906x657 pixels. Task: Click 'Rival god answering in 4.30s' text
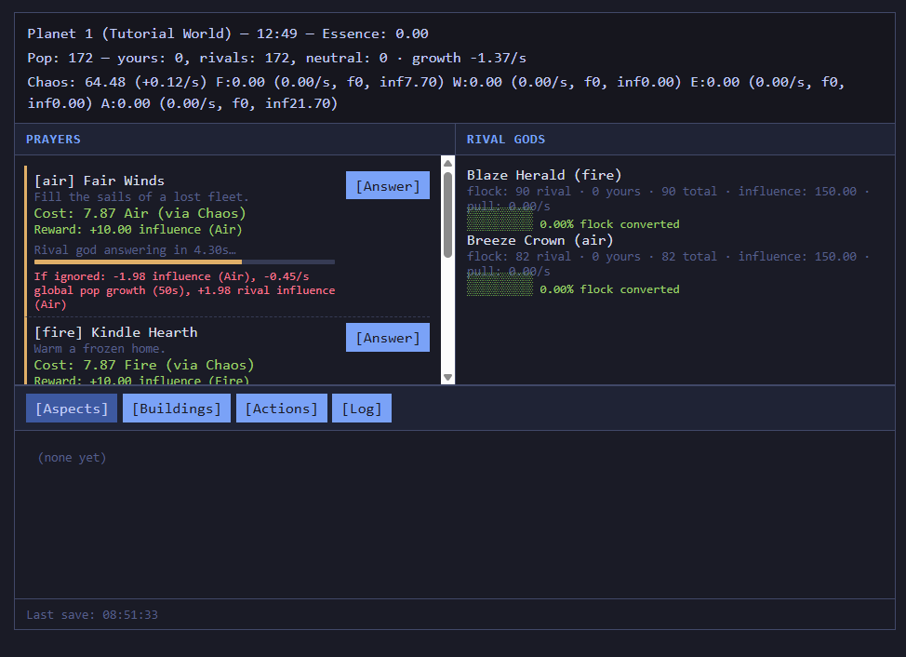click(135, 250)
